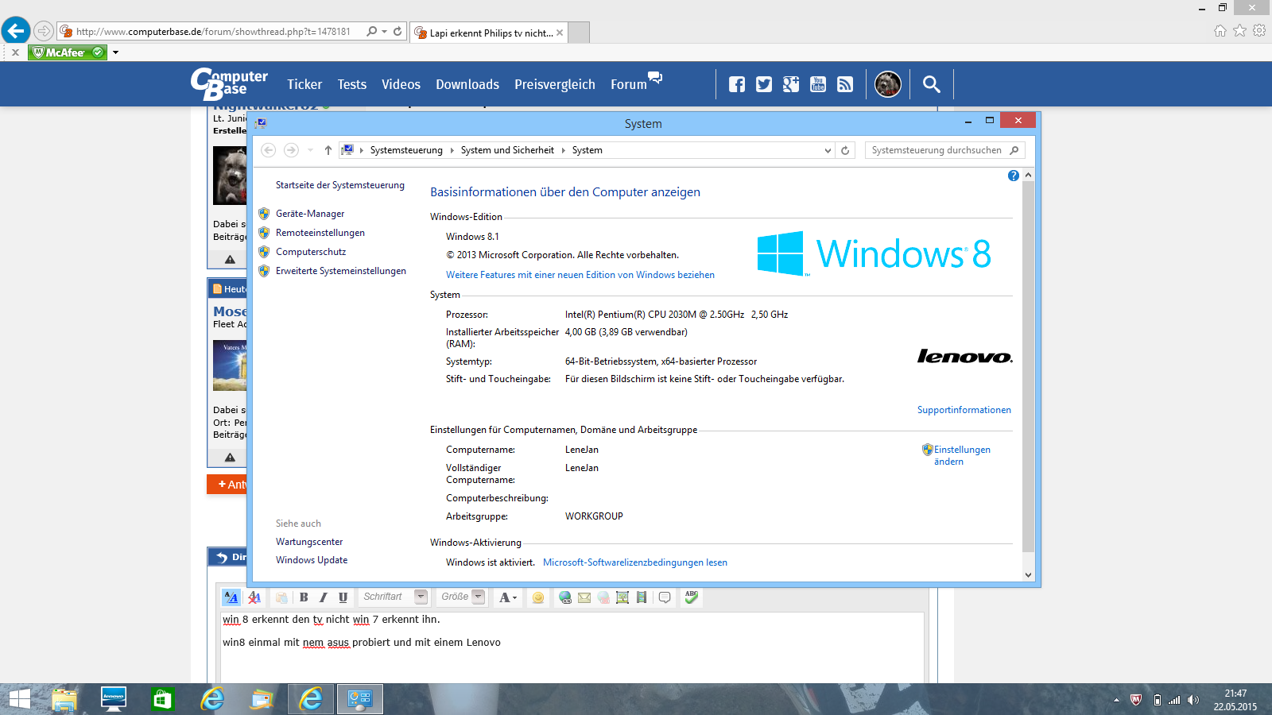Run ABC spell check icon

(x=692, y=597)
